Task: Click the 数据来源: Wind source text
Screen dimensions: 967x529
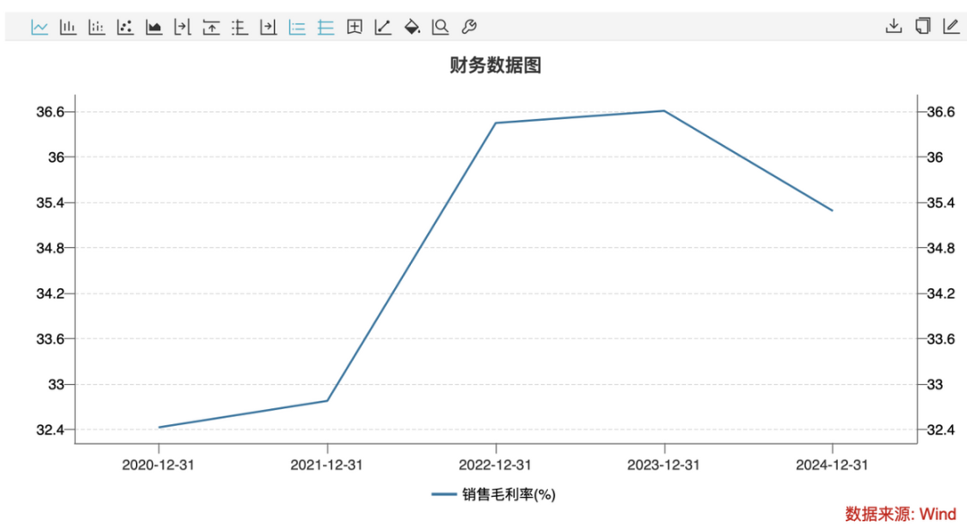Action: tap(901, 514)
